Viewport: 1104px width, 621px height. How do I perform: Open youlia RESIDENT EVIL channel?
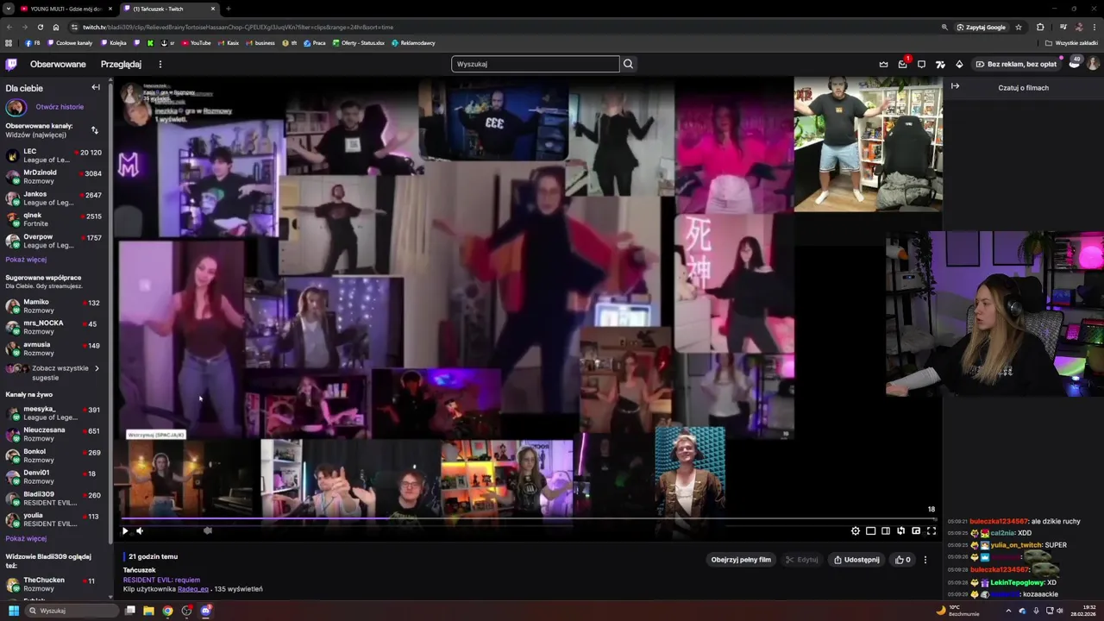tap(53, 519)
